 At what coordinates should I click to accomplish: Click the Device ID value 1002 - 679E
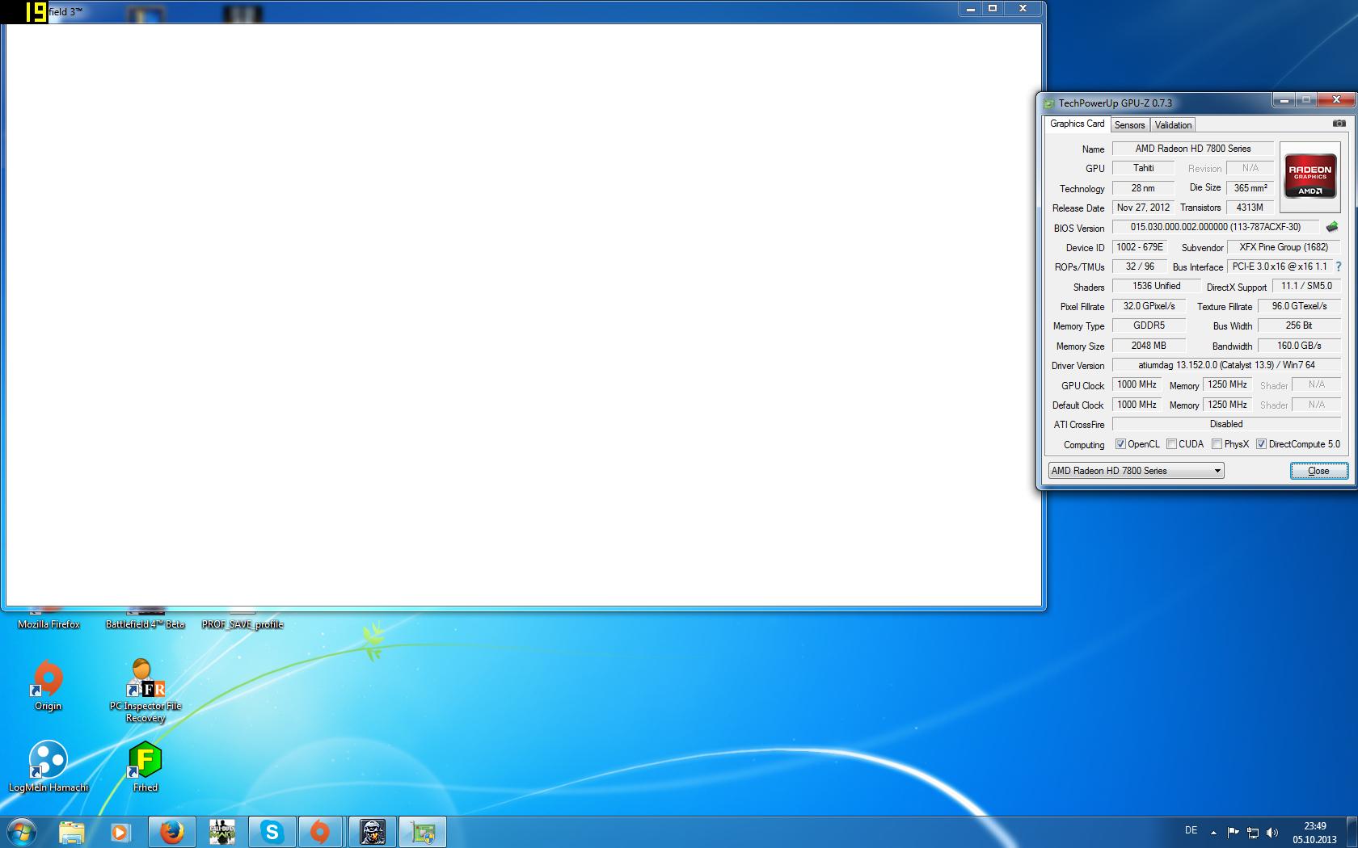[x=1140, y=247]
